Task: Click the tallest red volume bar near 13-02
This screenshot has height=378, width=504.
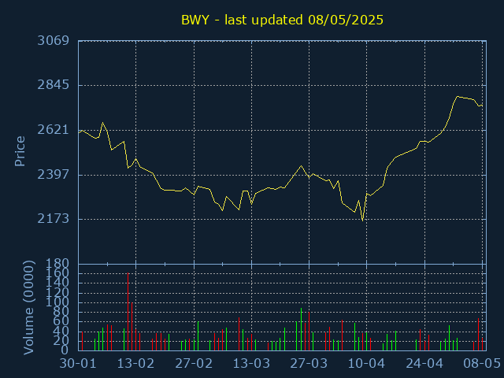Action: (128, 312)
